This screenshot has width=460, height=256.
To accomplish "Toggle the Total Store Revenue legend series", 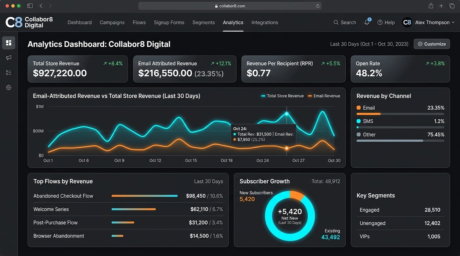I will point(282,96).
